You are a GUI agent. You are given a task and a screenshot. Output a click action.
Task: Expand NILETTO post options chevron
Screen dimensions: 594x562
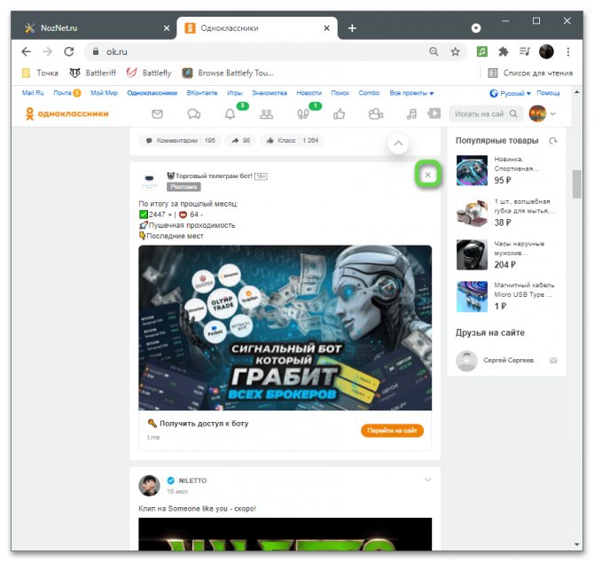[427, 480]
